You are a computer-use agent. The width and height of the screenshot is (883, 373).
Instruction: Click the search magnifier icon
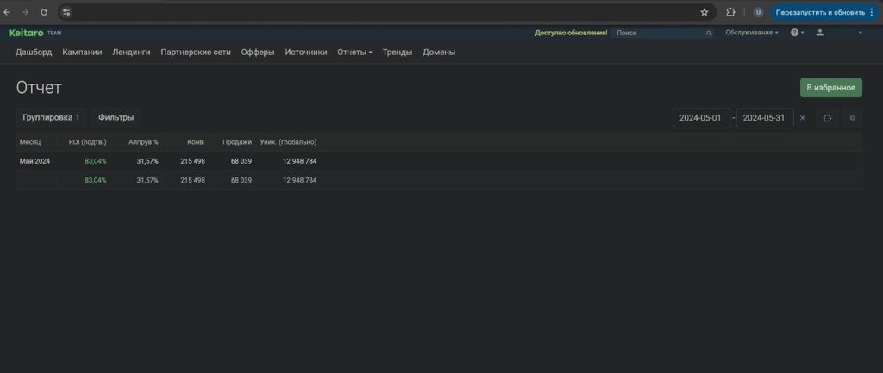pos(709,33)
